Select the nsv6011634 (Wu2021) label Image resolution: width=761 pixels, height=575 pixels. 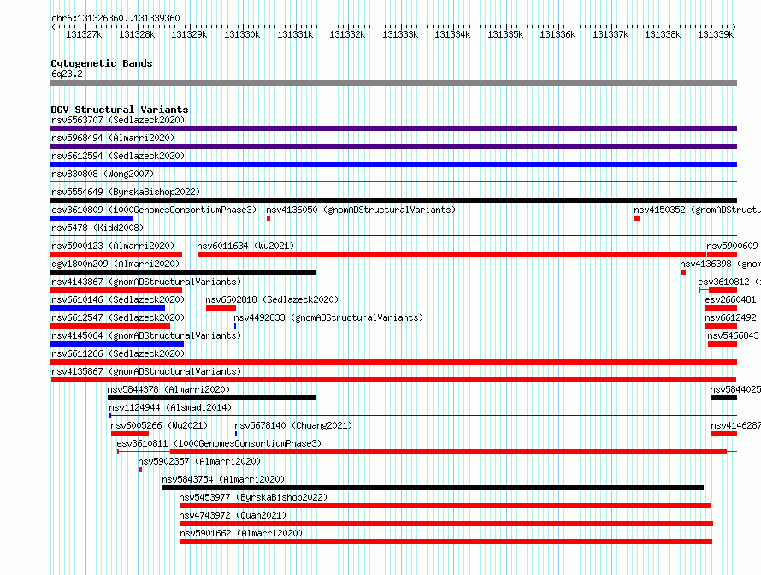[245, 246]
